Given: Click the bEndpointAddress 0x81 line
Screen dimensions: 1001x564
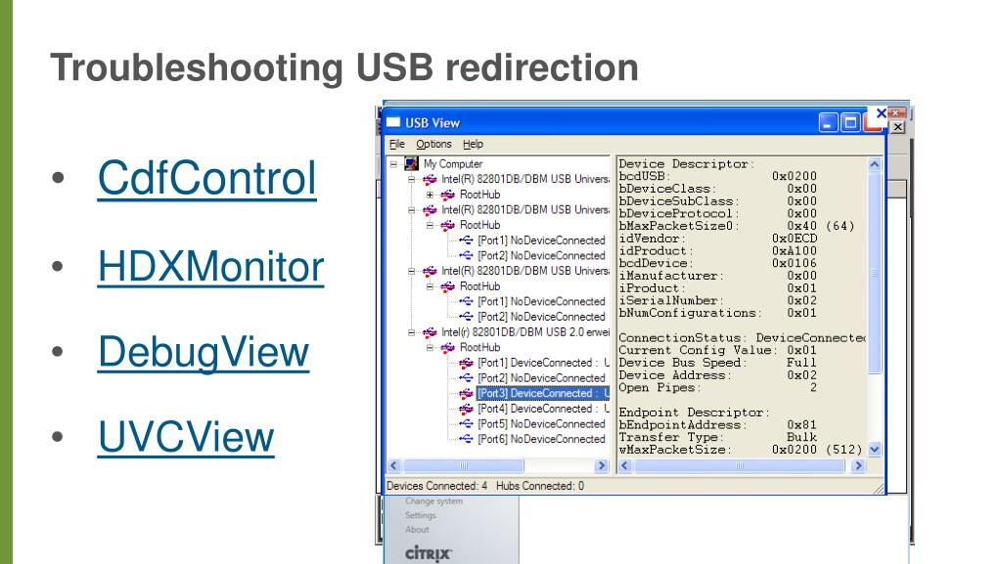Looking at the screenshot, I should point(717,425).
